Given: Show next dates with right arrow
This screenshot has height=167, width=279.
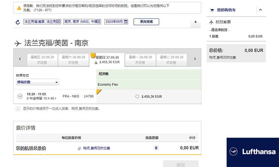Looking at the screenshot, I should pyautogui.click(x=195, y=59).
